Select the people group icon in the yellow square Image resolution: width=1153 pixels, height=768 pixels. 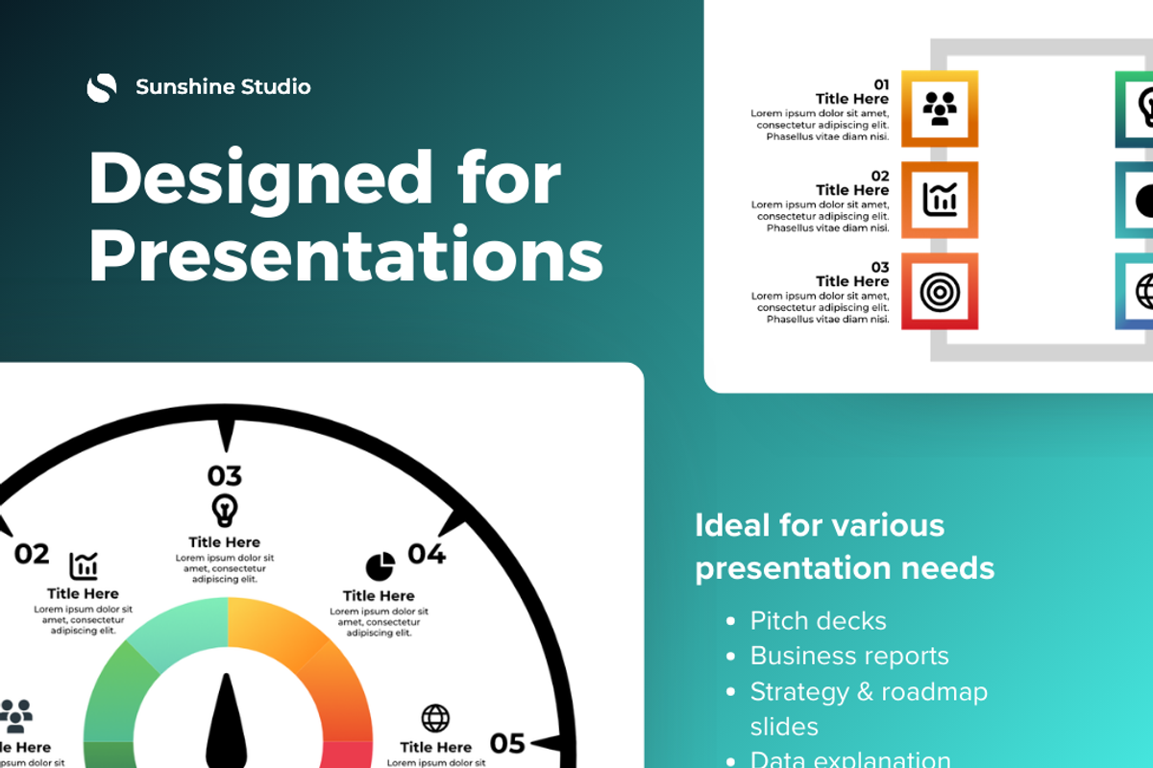pyautogui.click(x=940, y=108)
